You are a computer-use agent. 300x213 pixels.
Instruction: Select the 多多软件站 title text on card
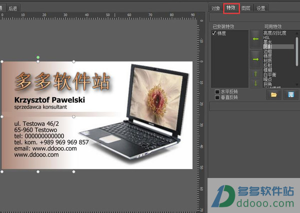(x=62, y=81)
